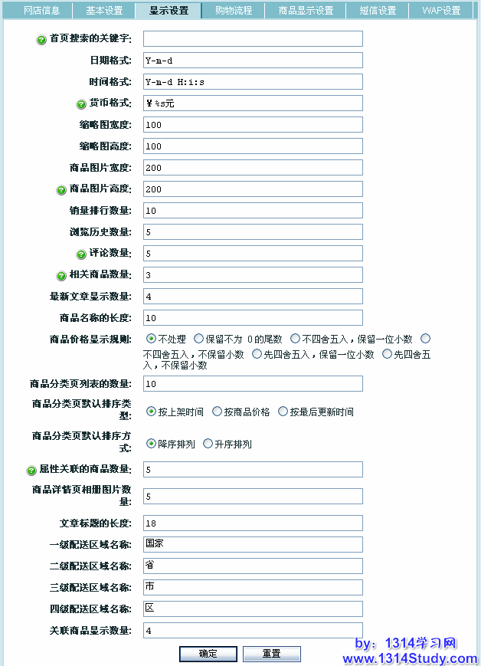Viewport: 481px width, 666px height.
Task: Choose 按商品价格 default sort type
Action: point(217,412)
